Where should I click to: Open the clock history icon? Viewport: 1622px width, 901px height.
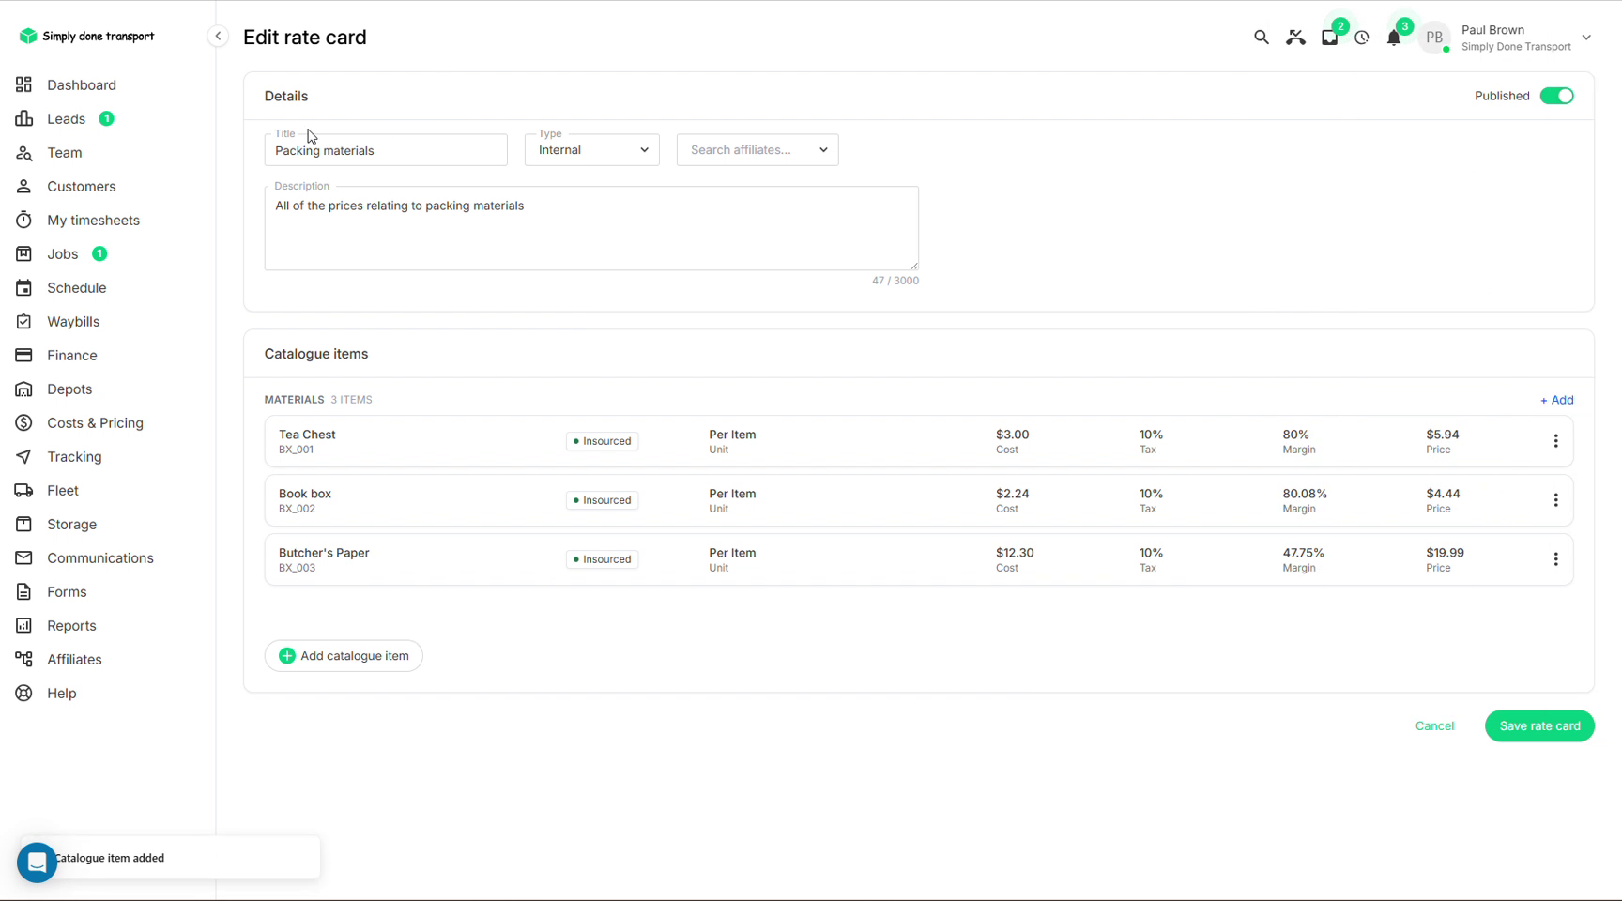pos(1362,38)
